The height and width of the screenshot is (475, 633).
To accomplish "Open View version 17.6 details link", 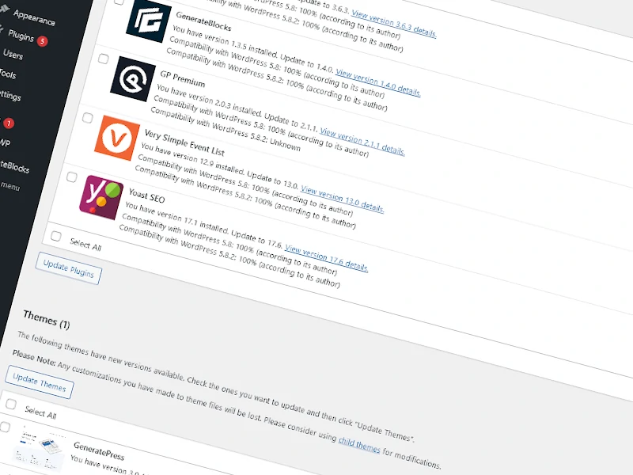I will click(326, 258).
